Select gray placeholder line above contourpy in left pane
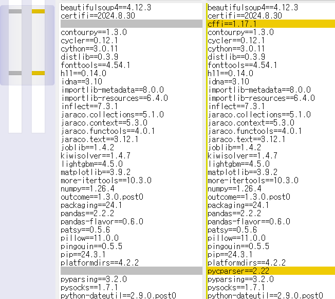 point(132,24)
